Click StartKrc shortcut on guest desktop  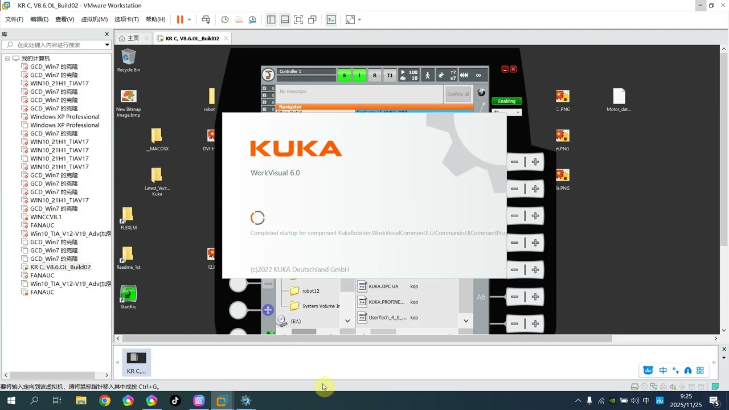tap(129, 297)
